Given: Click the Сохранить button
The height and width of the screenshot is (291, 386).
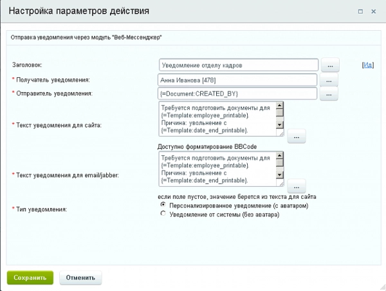Looking at the screenshot, I should (30, 277).
